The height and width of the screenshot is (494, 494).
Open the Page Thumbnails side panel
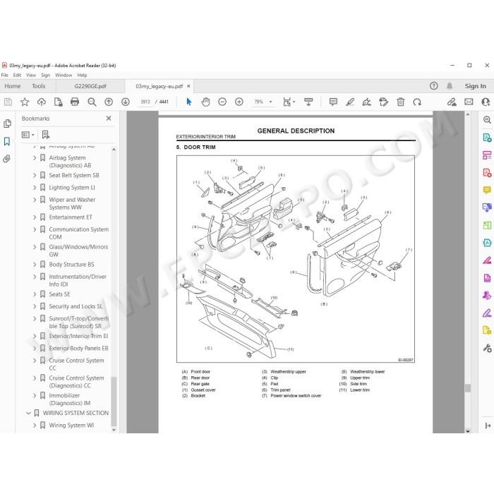point(7,123)
